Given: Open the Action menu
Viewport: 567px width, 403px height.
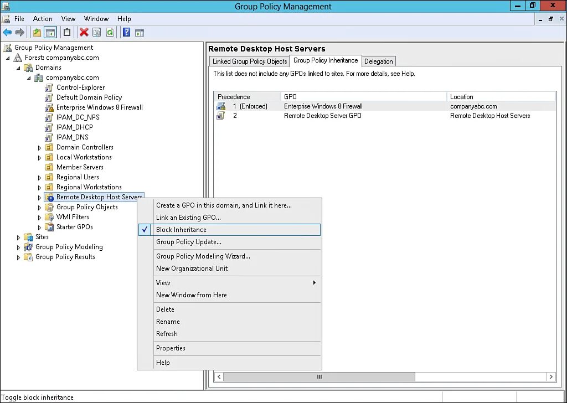Looking at the screenshot, I should pos(43,19).
